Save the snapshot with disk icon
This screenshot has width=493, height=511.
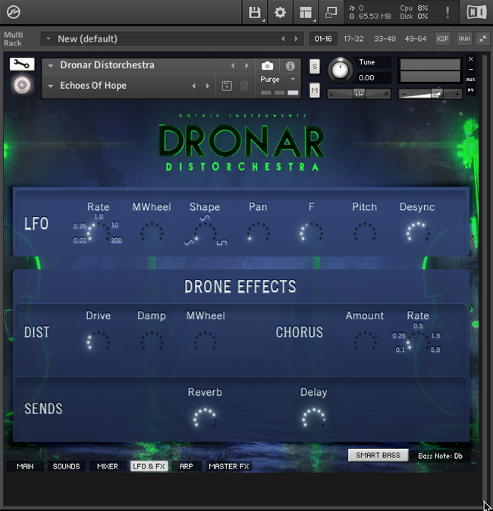click(227, 86)
